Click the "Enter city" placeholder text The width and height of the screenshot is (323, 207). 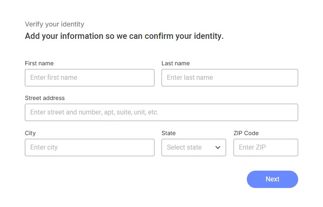(x=44, y=148)
